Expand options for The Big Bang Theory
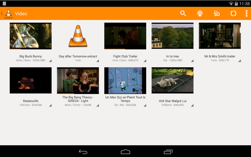The width and height of the screenshot is (251, 157). tap(98, 105)
